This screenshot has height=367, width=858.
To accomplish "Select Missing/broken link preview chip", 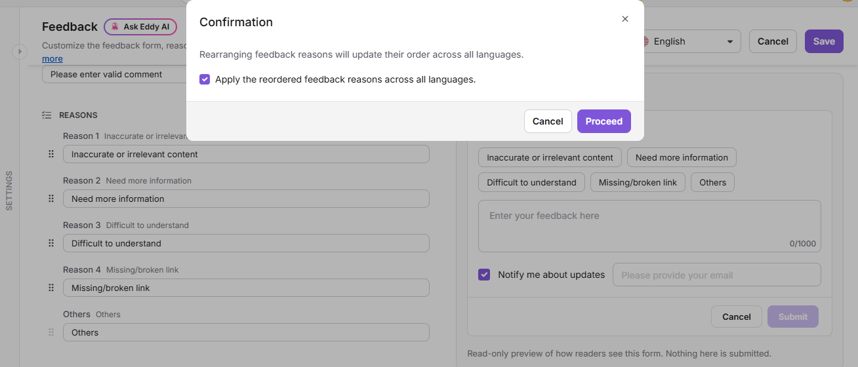I will 638,182.
